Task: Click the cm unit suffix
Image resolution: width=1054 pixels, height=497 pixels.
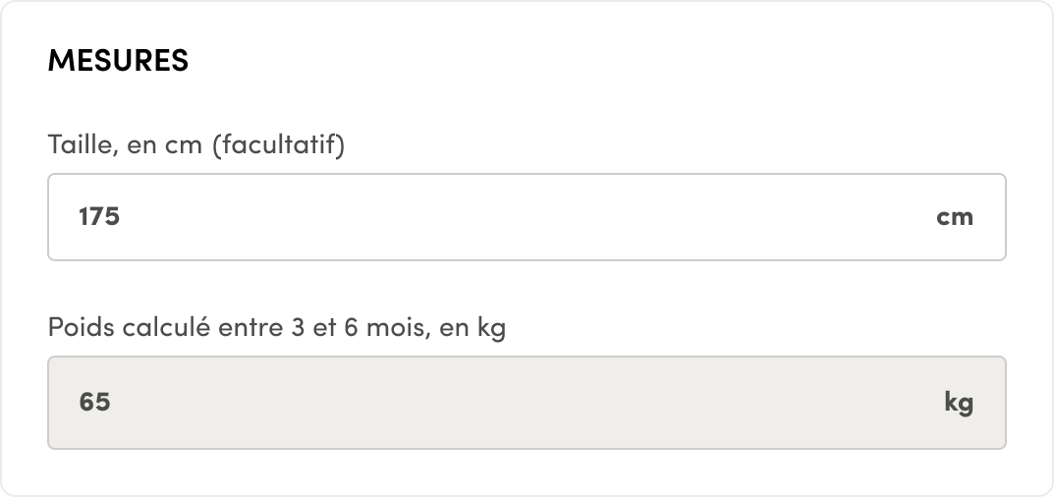Action: [954, 217]
